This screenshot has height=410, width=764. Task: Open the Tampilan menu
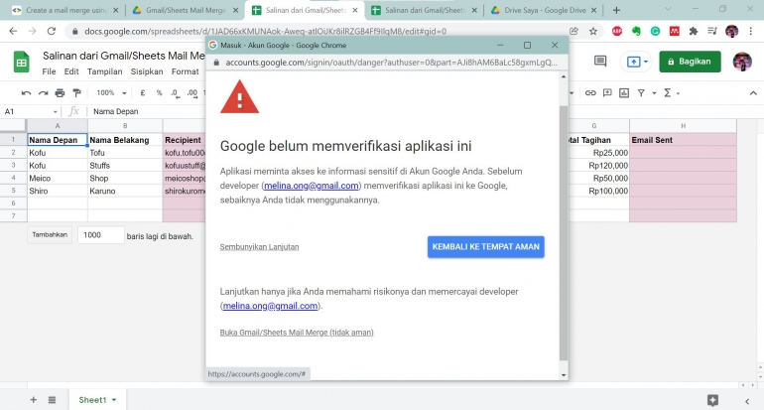(x=105, y=71)
